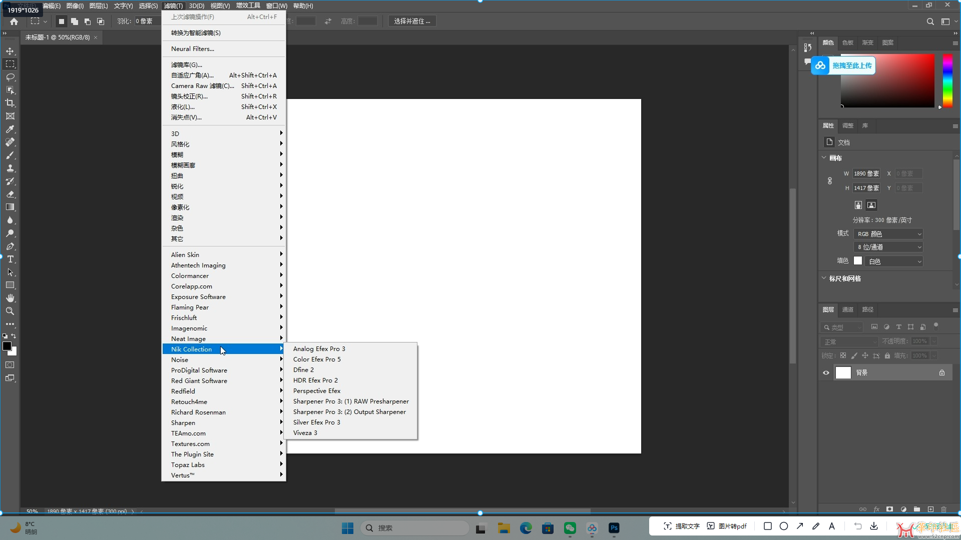Hide the 背景 layer visibility eye
961x540 pixels.
(x=825, y=372)
